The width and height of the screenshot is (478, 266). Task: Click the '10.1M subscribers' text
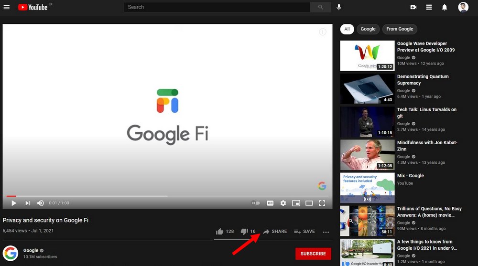(40, 257)
